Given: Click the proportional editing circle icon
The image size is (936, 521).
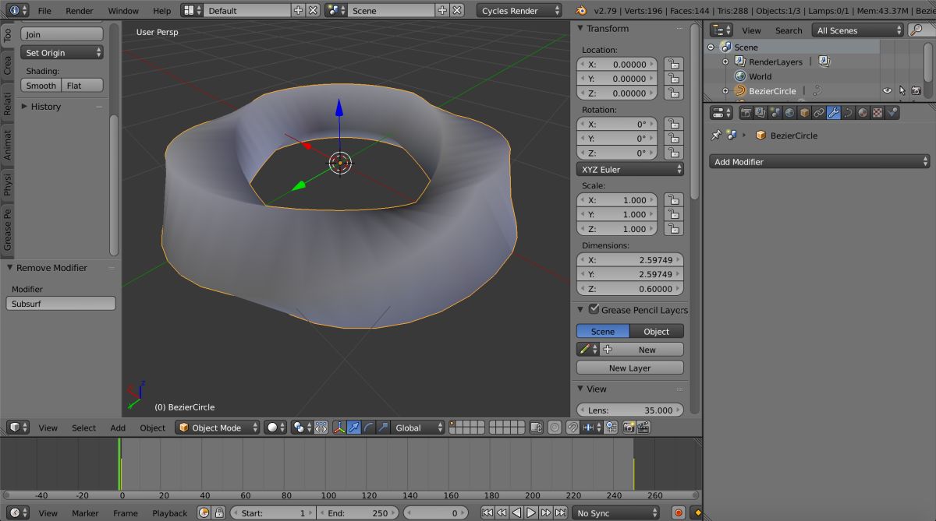Looking at the screenshot, I should (555, 427).
